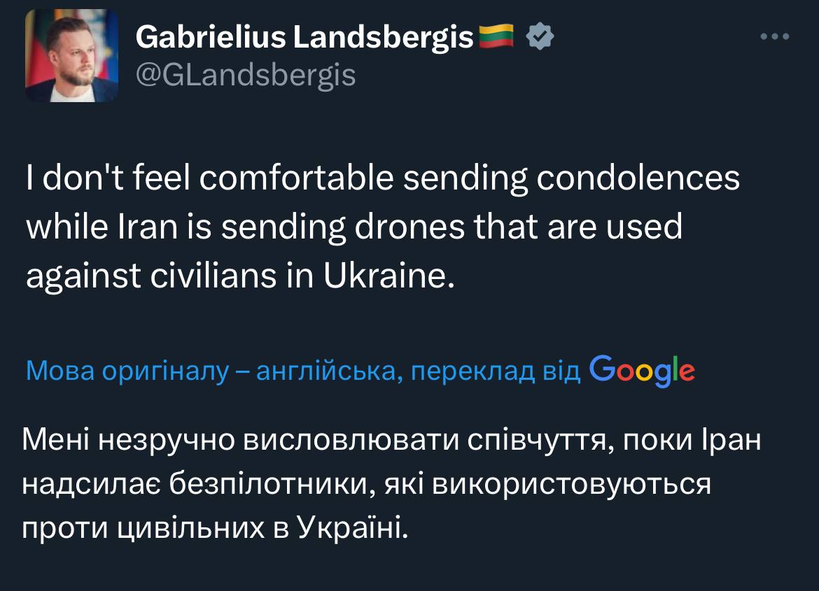Click the word "Іран" in the translation
Image resolution: width=819 pixels, height=591 pixels.
pos(729,442)
